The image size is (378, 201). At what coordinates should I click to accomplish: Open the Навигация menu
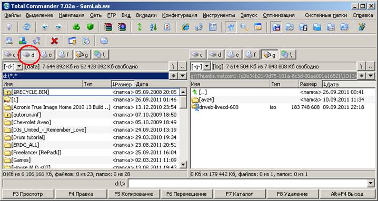[72, 15]
